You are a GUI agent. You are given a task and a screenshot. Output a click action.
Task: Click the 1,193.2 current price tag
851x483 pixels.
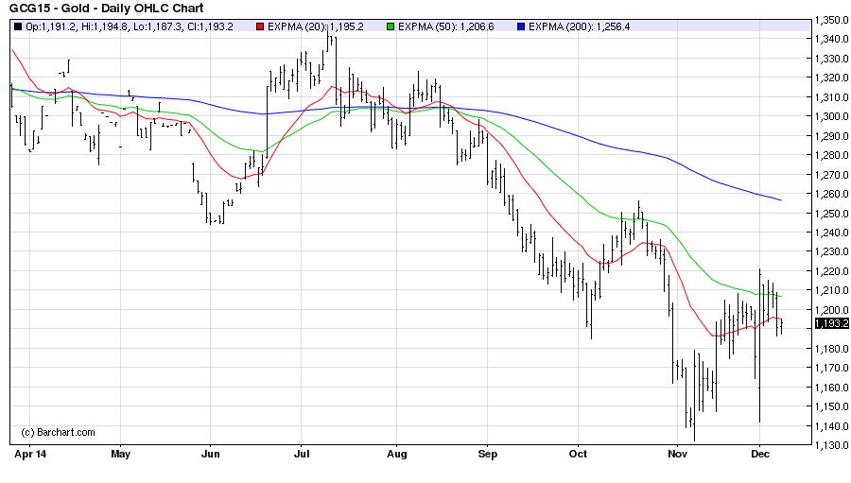831,323
